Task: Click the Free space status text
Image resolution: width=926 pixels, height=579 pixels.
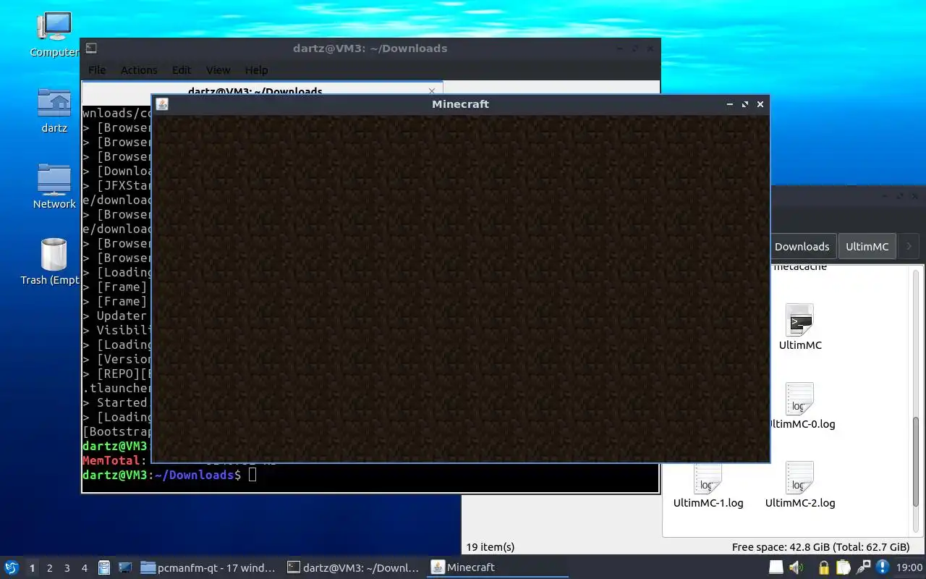Action: point(820,547)
